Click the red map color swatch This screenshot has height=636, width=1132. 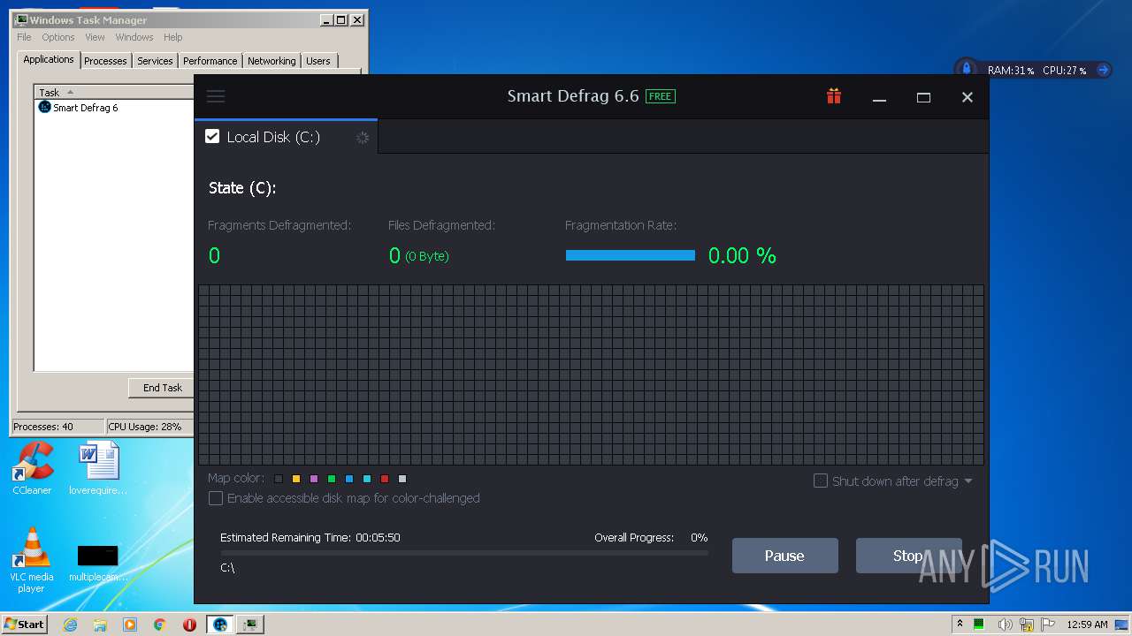pyautogui.click(x=385, y=479)
